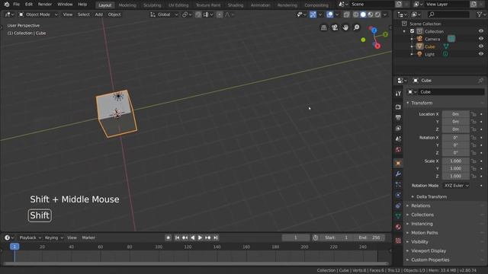Select material preview (LookDev) viewport shading
The width and height of the screenshot is (488, 274).
coord(371,14)
